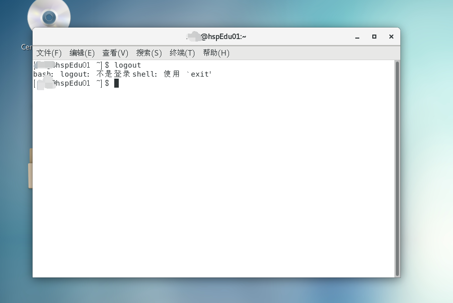453x303 pixels.
Task: Click the typed 'logout' command text
Action: point(127,65)
